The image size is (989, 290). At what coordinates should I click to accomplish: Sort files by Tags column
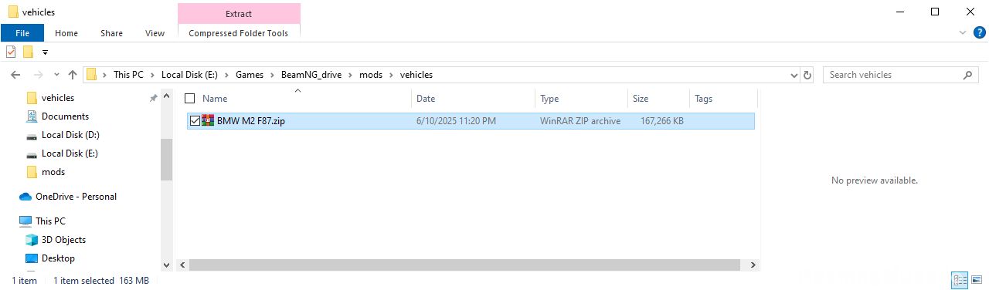pyautogui.click(x=723, y=99)
